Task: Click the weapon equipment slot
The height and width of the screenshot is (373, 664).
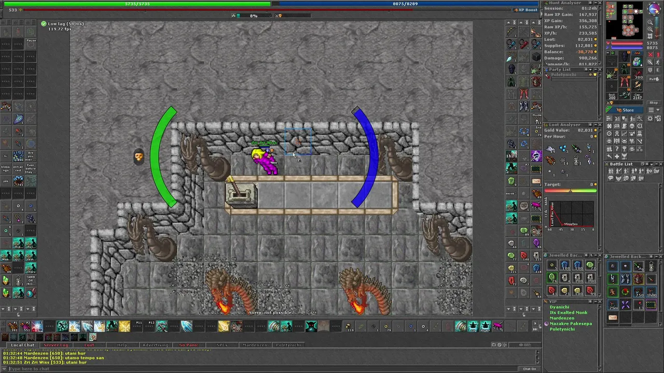Action: (611, 74)
